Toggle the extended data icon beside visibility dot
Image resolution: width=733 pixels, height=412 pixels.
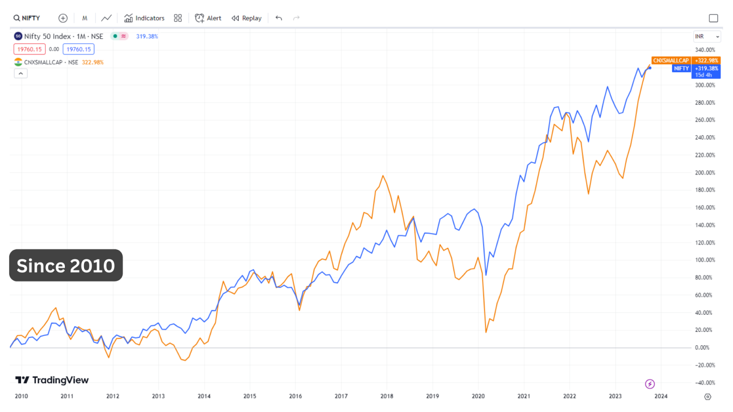[x=123, y=36]
